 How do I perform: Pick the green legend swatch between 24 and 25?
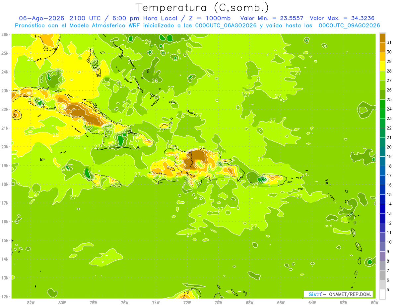tap(383, 104)
